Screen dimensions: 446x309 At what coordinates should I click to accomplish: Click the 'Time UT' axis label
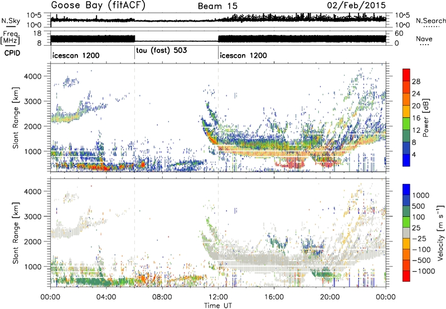[218, 305]
